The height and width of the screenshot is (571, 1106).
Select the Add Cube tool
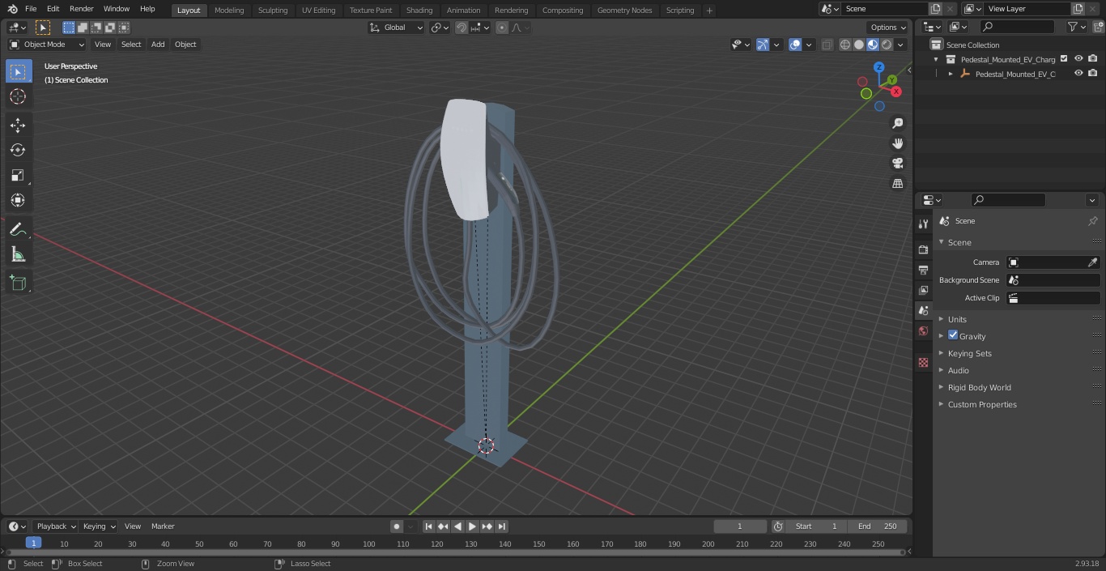point(18,283)
